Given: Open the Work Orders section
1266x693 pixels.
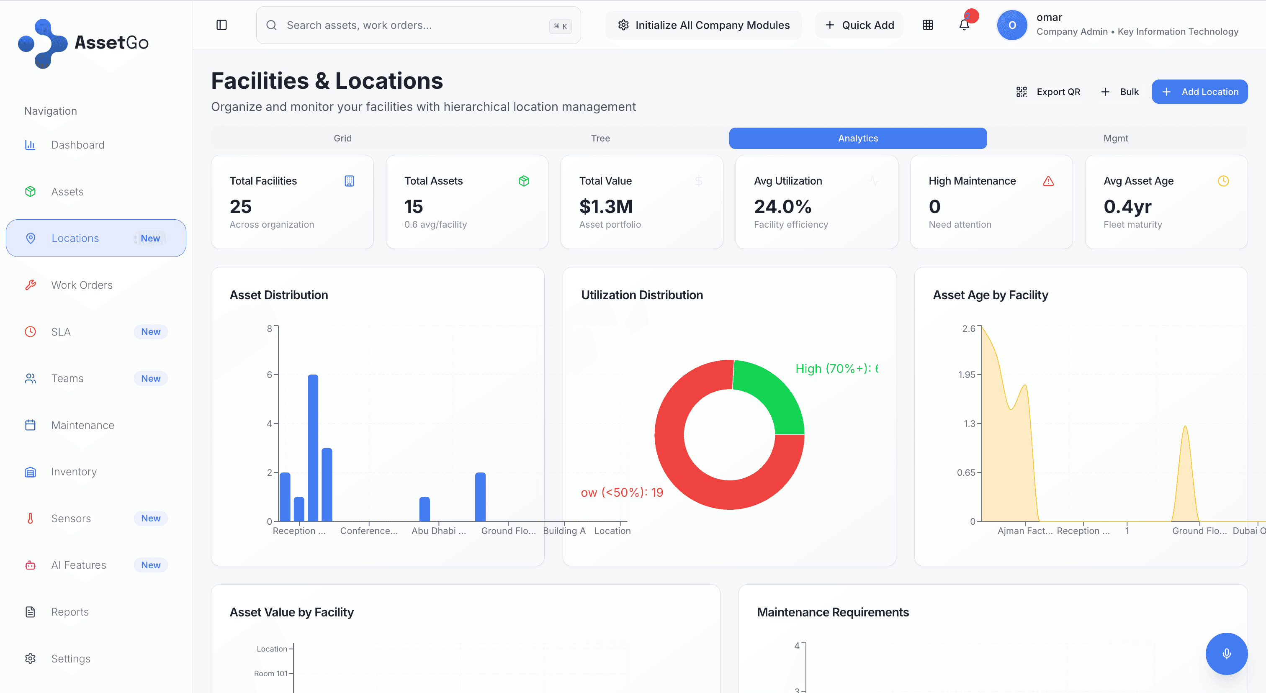Looking at the screenshot, I should (82, 285).
